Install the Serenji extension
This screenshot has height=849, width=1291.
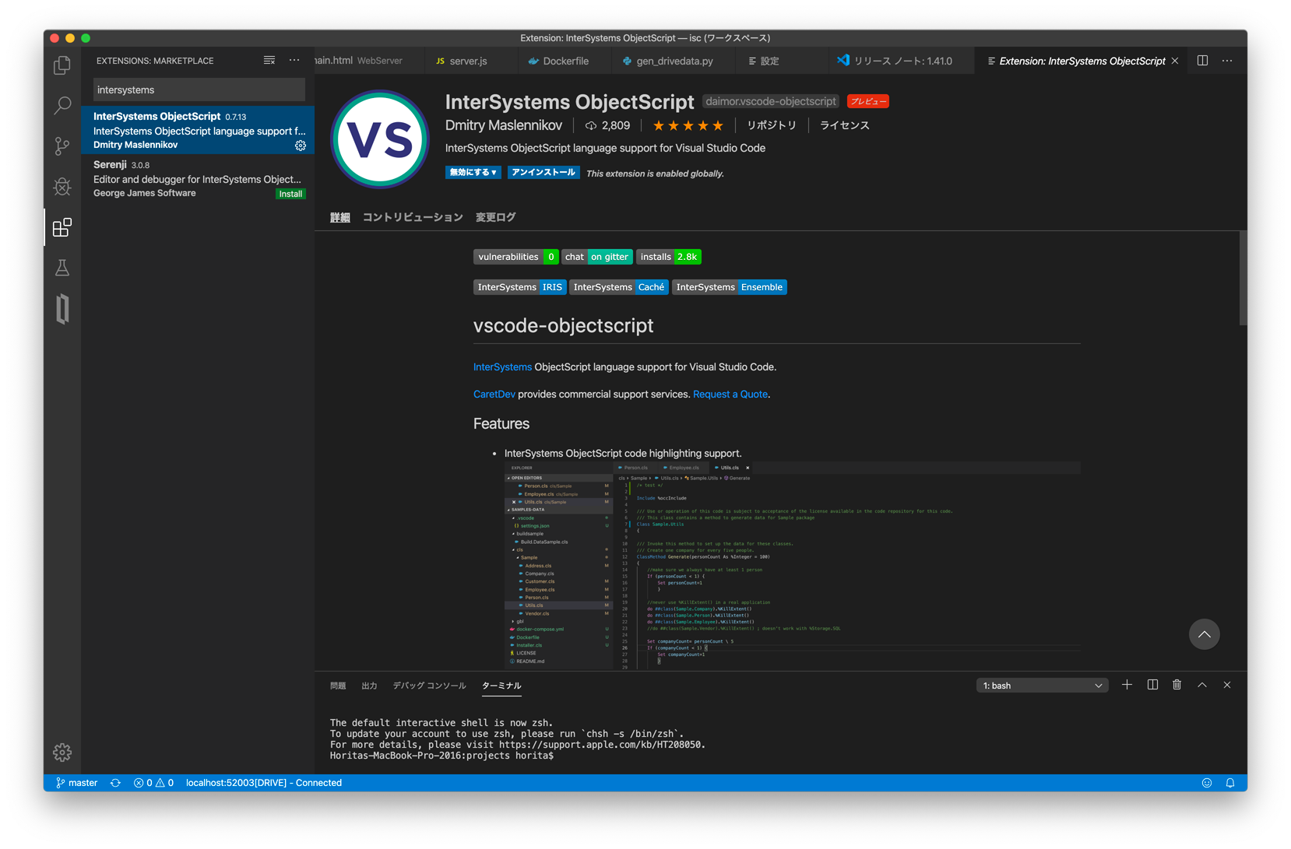pyautogui.click(x=290, y=194)
